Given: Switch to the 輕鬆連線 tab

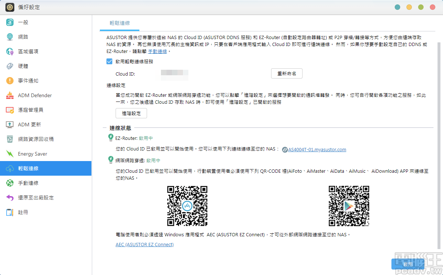Looking at the screenshot, I should coord(119,23).
